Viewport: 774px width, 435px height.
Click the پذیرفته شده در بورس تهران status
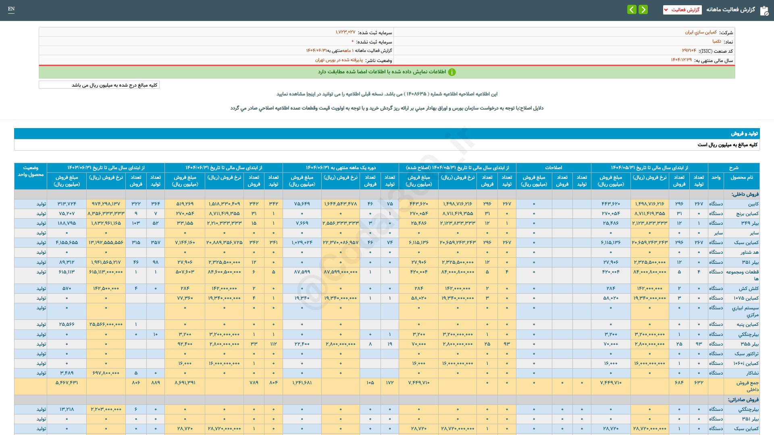coord(339,60)
